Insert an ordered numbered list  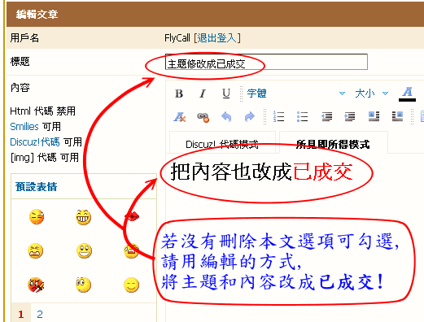(x=278, y=116)
